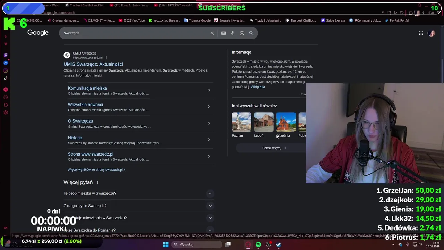This screenshot has height=250, width=444.
Task: Open the 'Historia' link
Action: 75,138
